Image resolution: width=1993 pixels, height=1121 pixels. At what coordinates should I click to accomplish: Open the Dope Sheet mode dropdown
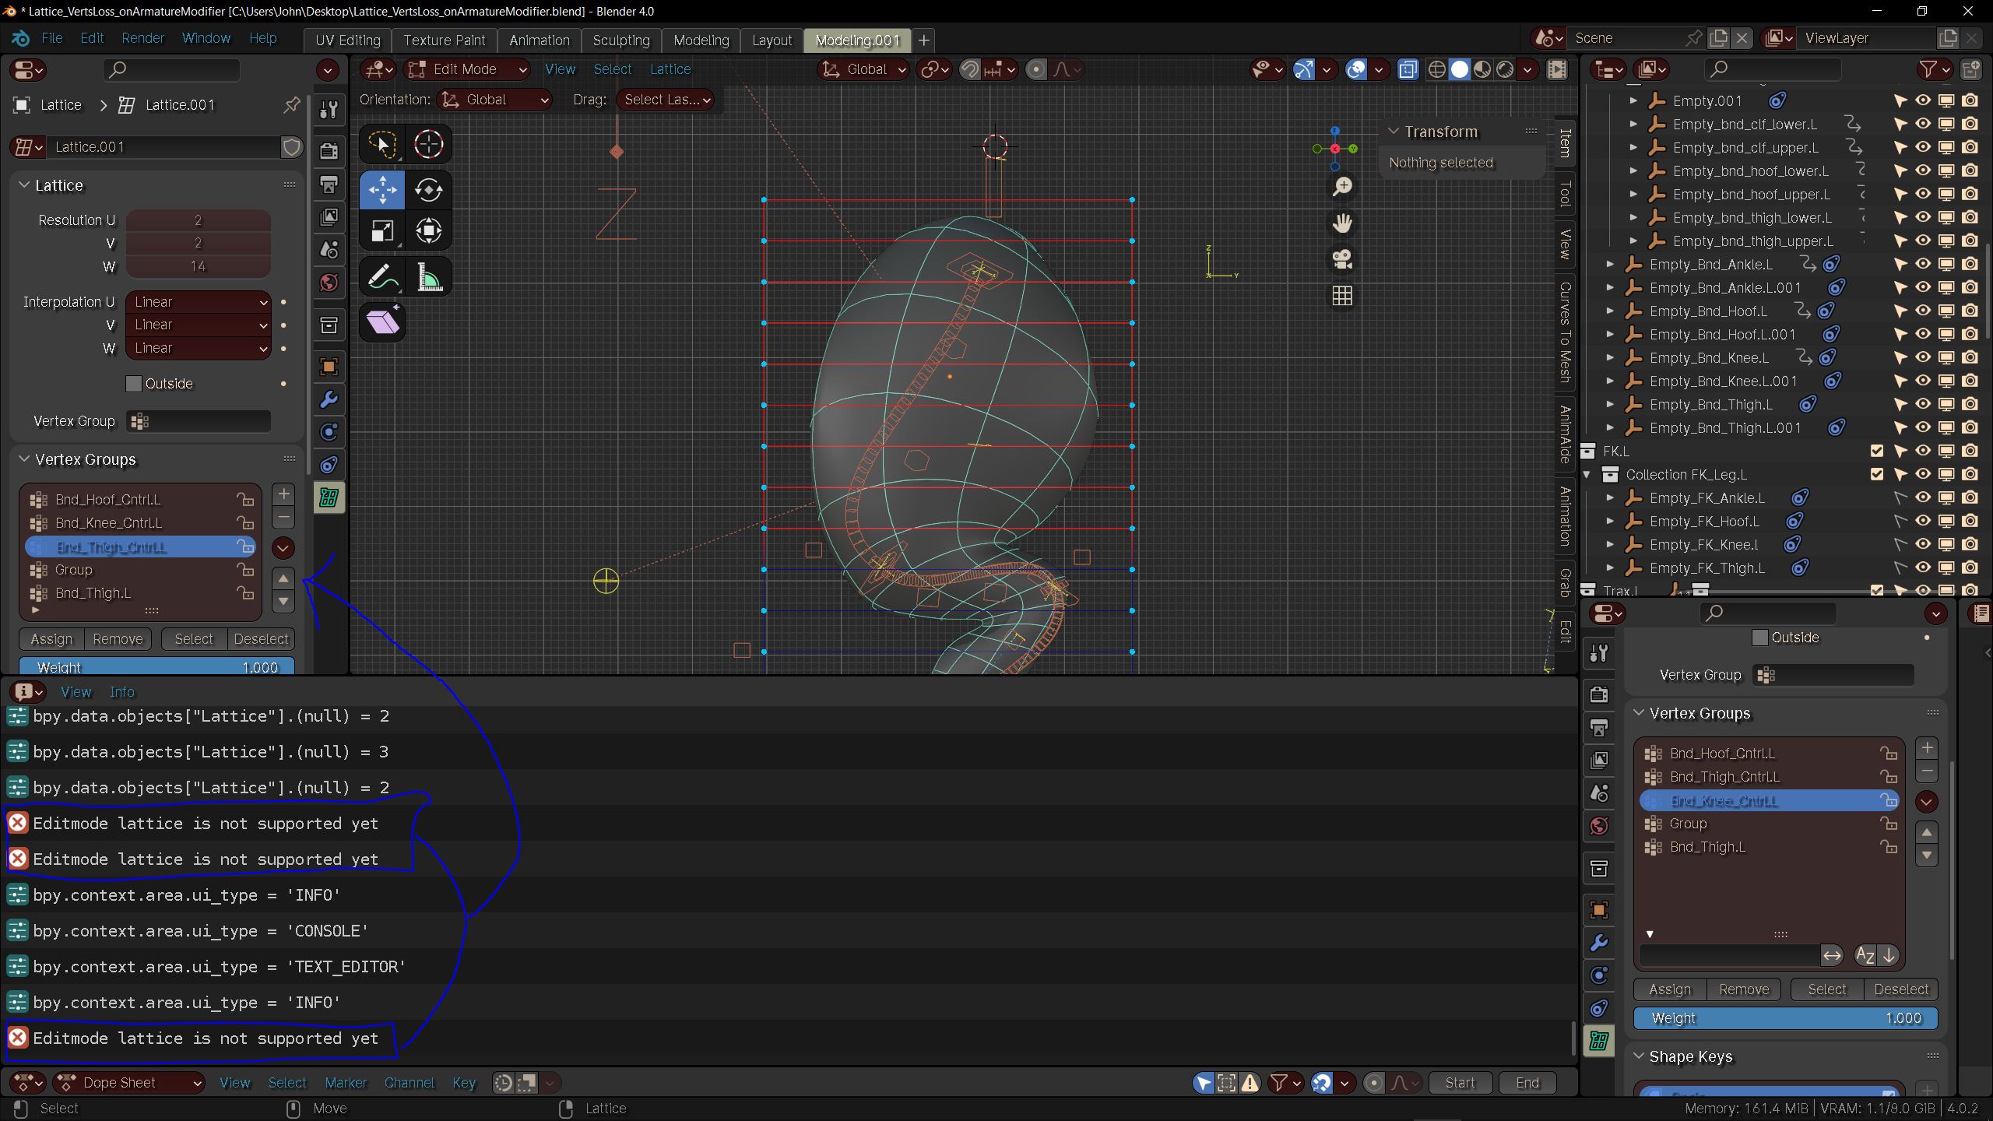coord(129,1083)
